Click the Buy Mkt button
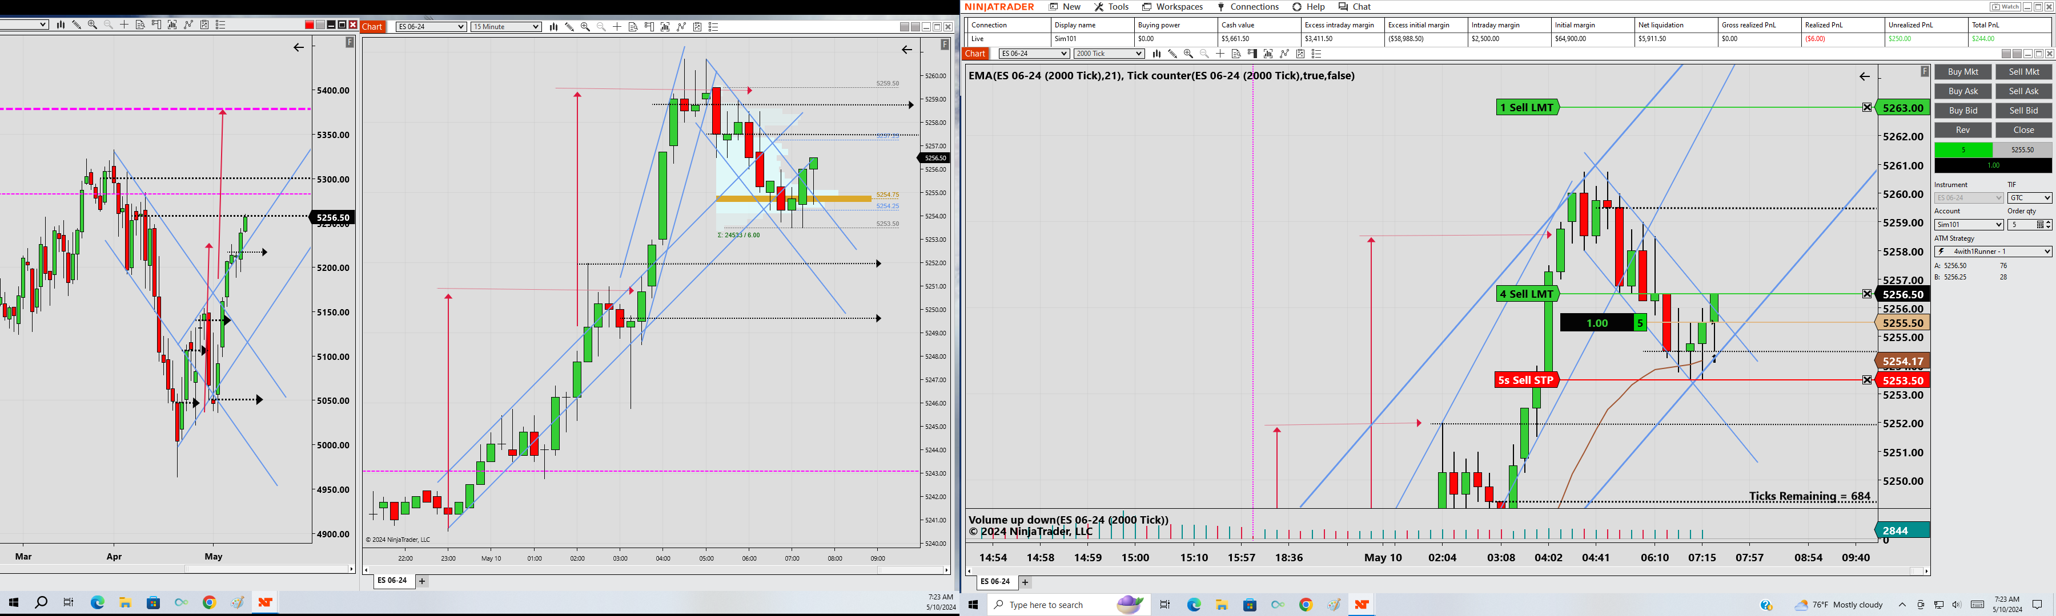 pos(1962,72)
